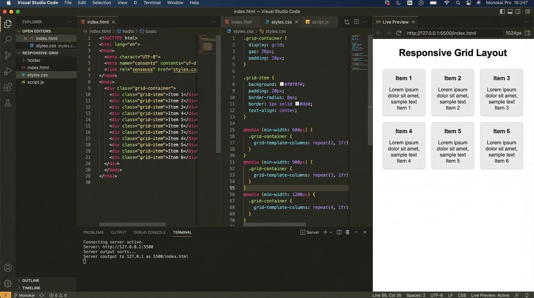534x298 pixels.
Task: Open new terminal dropdown arrow
Action: pyautogui.click(x=331, y=232)
